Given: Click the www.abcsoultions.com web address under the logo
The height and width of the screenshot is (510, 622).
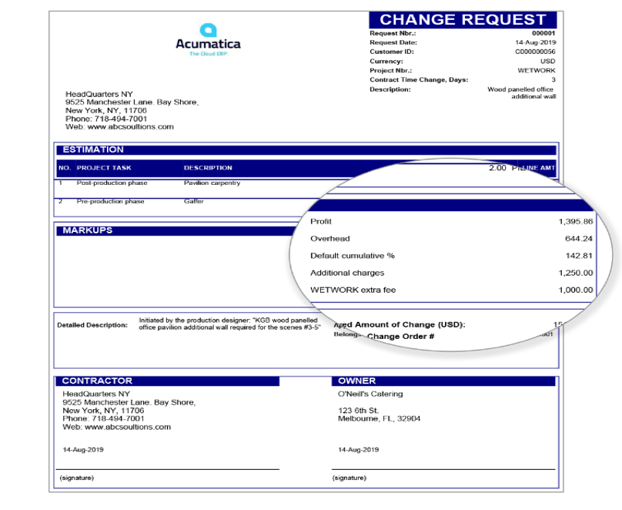Looking at the screenshot, I should pos(131,127).
